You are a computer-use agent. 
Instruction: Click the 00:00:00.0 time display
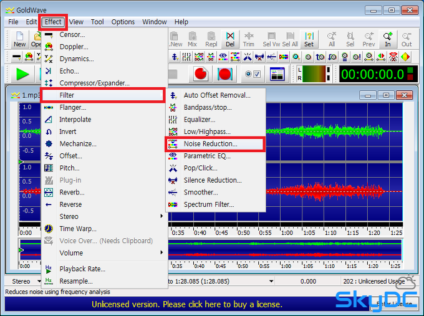tap(373, 74)
